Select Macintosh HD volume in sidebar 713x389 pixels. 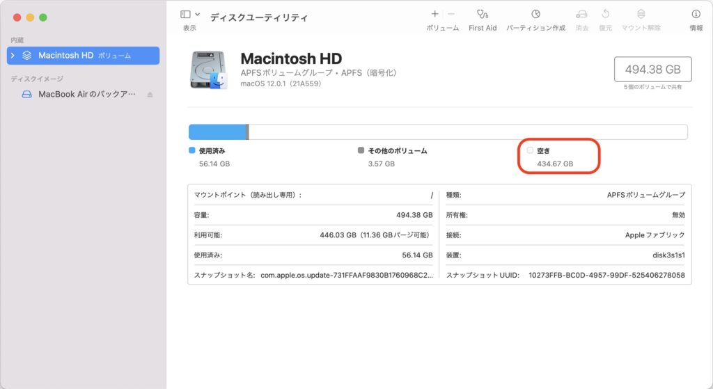pos(84,56)
